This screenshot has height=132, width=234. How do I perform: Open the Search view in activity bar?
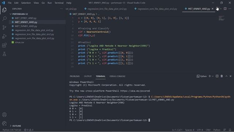point(4,19)
